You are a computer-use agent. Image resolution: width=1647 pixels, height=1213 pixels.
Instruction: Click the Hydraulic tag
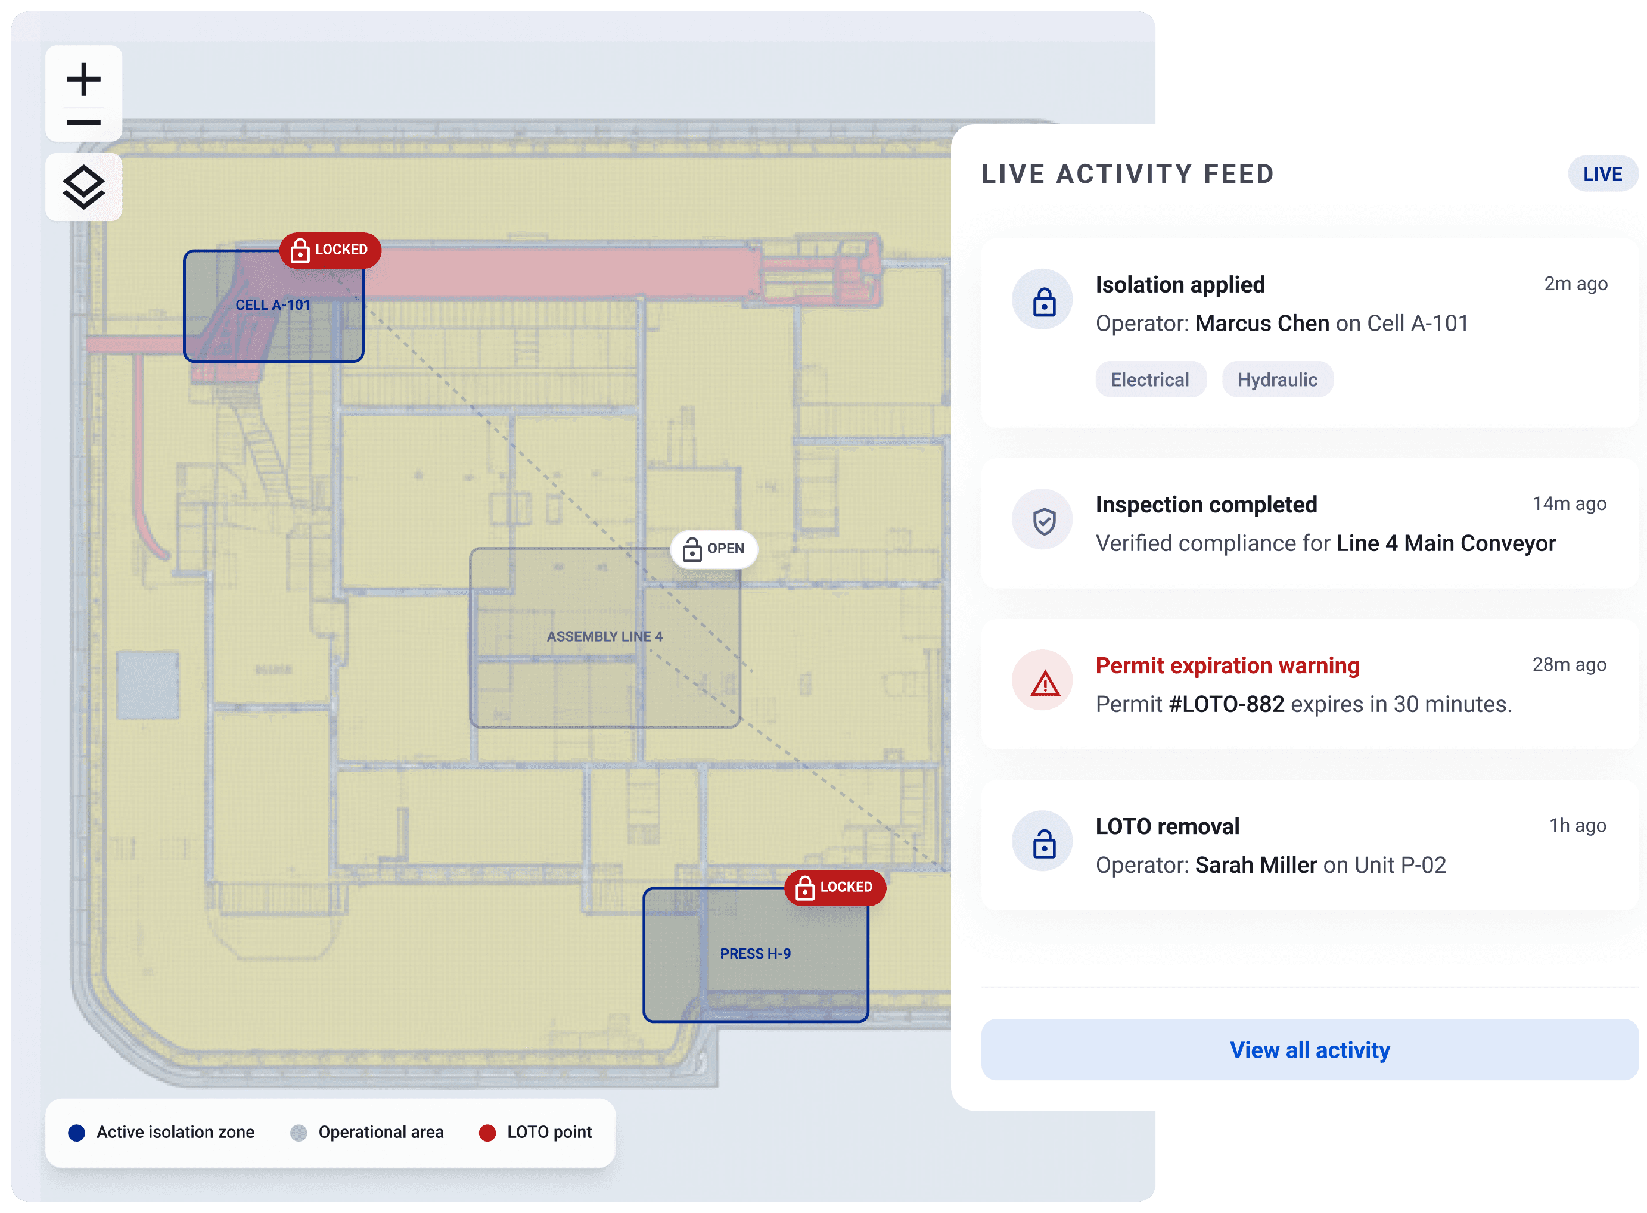click(x=1276, y=380)
